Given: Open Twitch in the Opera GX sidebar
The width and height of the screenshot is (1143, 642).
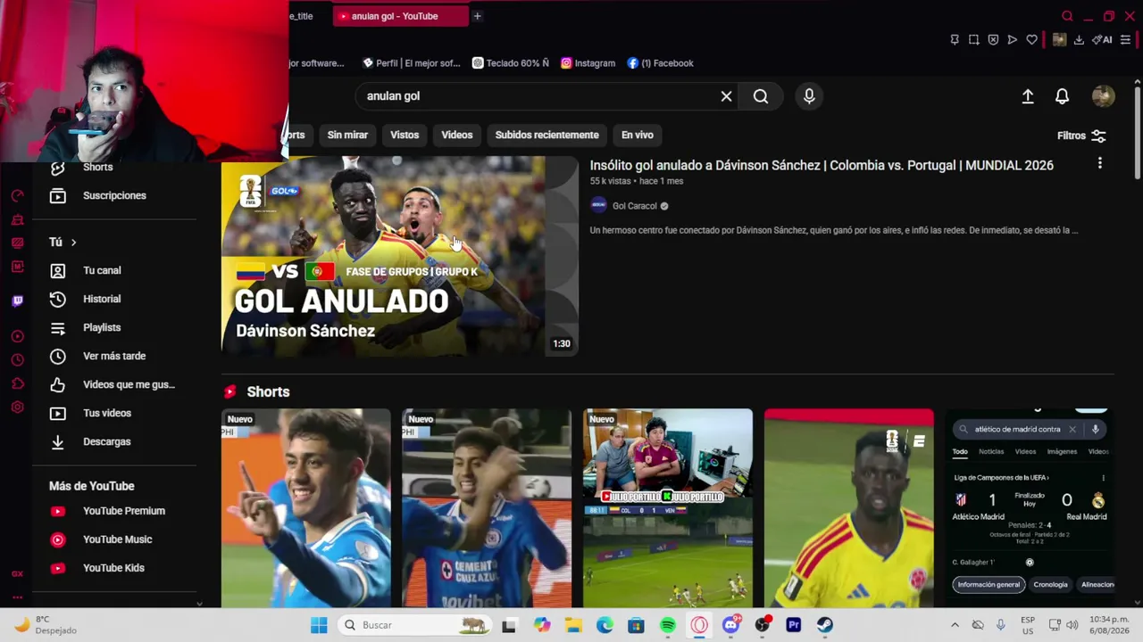Looking at the screenshot, I should pos(17,301).
